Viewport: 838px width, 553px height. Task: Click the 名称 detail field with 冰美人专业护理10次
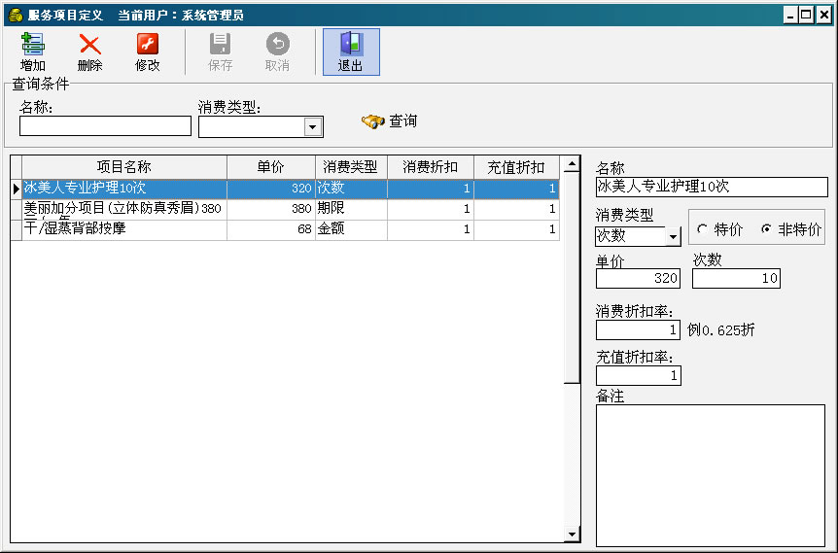[712, 187]
